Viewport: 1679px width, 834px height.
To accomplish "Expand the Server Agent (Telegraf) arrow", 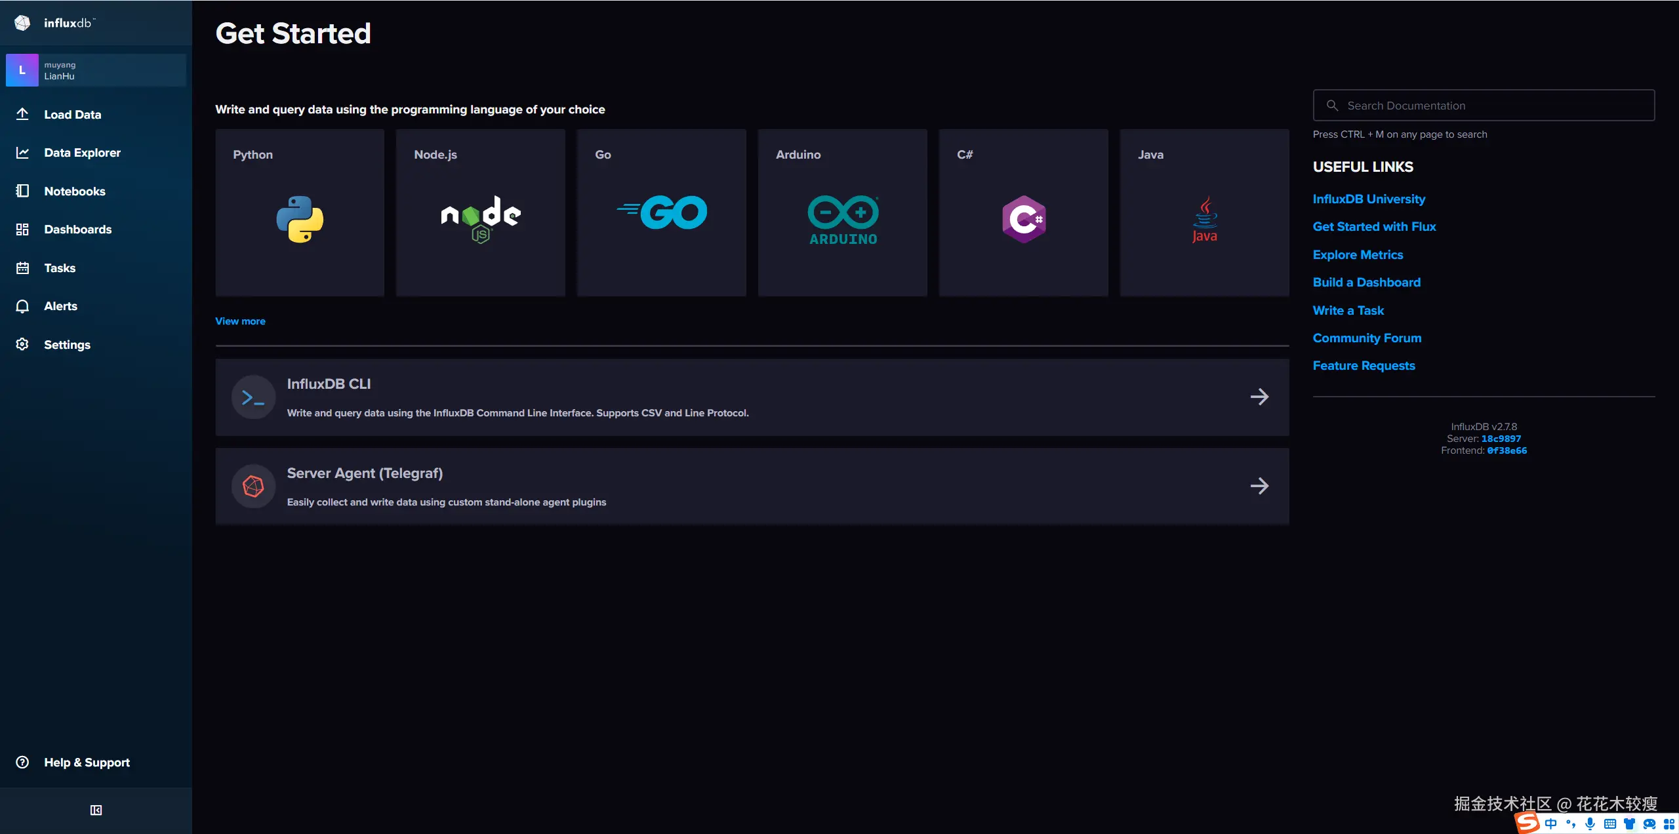I will [x=1259, y=486].
